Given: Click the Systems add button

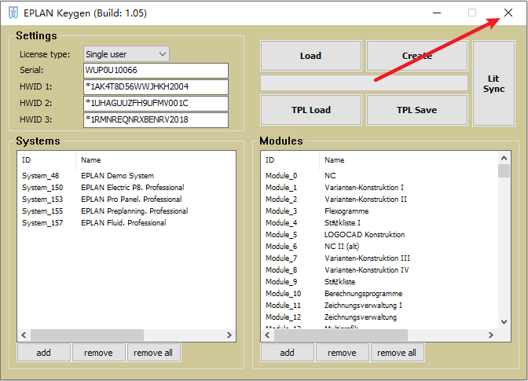Looking at the screenshot, I should [x=44, y=353].
